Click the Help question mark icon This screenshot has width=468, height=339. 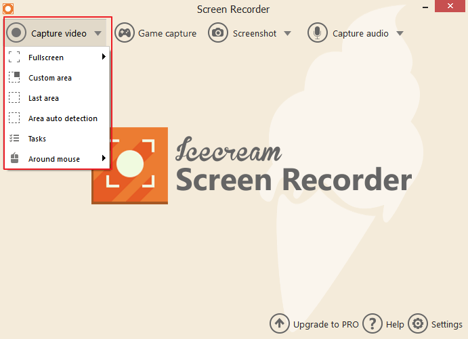[373, 323]
